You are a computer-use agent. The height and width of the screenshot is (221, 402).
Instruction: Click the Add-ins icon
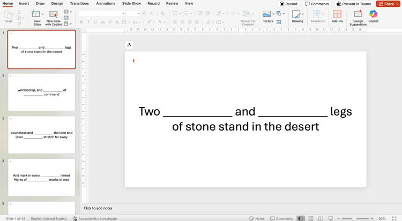click(x=337, y=14)
